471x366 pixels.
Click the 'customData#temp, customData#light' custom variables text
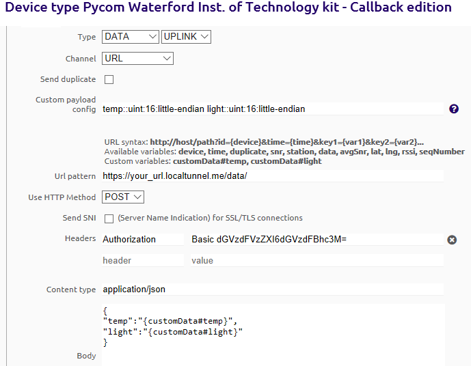point(247,161)
